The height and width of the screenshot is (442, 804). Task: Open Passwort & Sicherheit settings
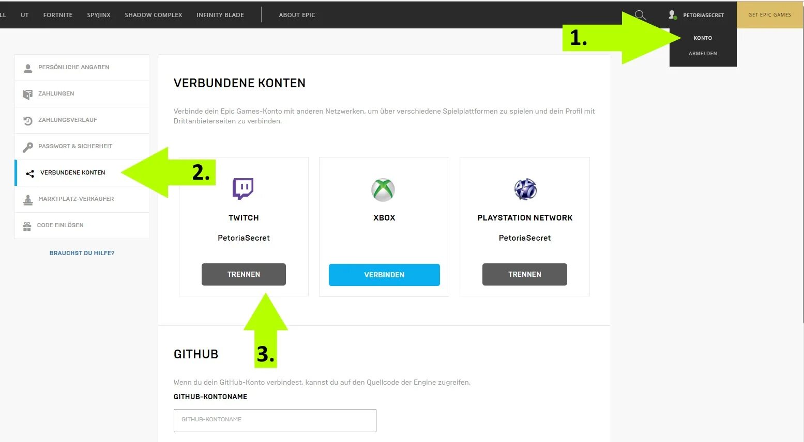[82, 147]
